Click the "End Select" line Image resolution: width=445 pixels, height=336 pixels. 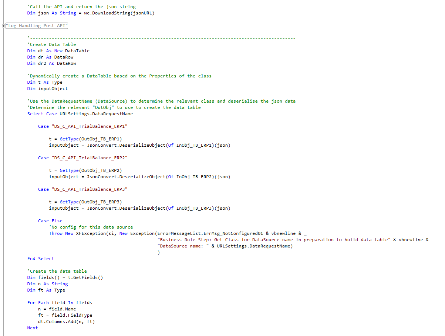click(41, 259)
